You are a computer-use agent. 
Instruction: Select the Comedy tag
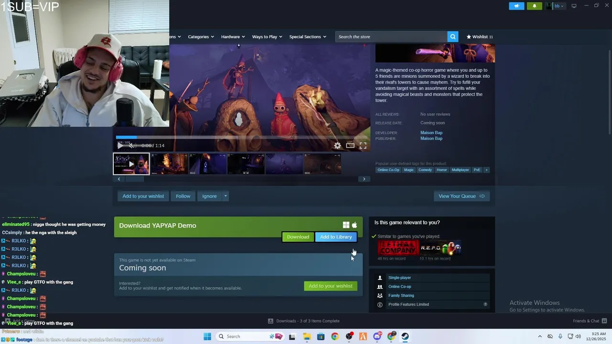(x=425, y=170)
